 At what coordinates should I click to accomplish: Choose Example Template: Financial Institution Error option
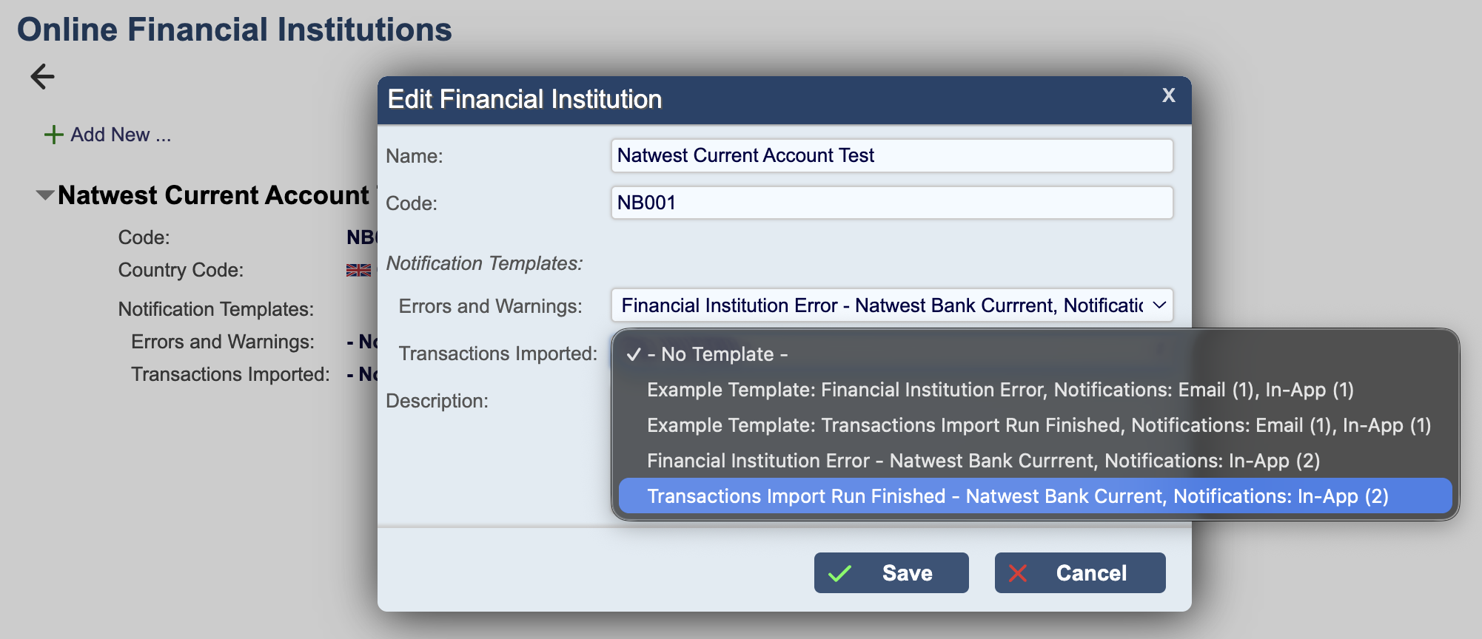[999, 390]
